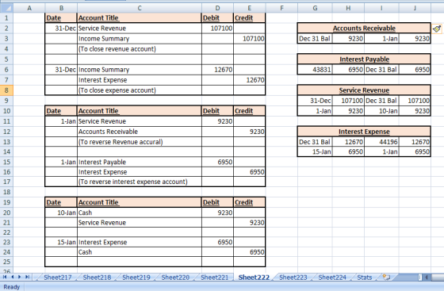Select the 6950 credit cell in row 16

point(250,172)
